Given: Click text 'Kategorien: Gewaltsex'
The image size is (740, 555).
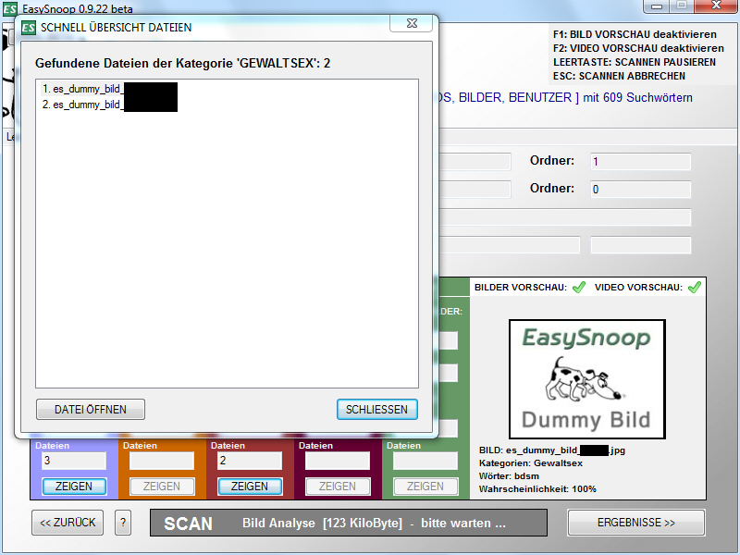Looking at the screenshot, I should tap(530, 463).
